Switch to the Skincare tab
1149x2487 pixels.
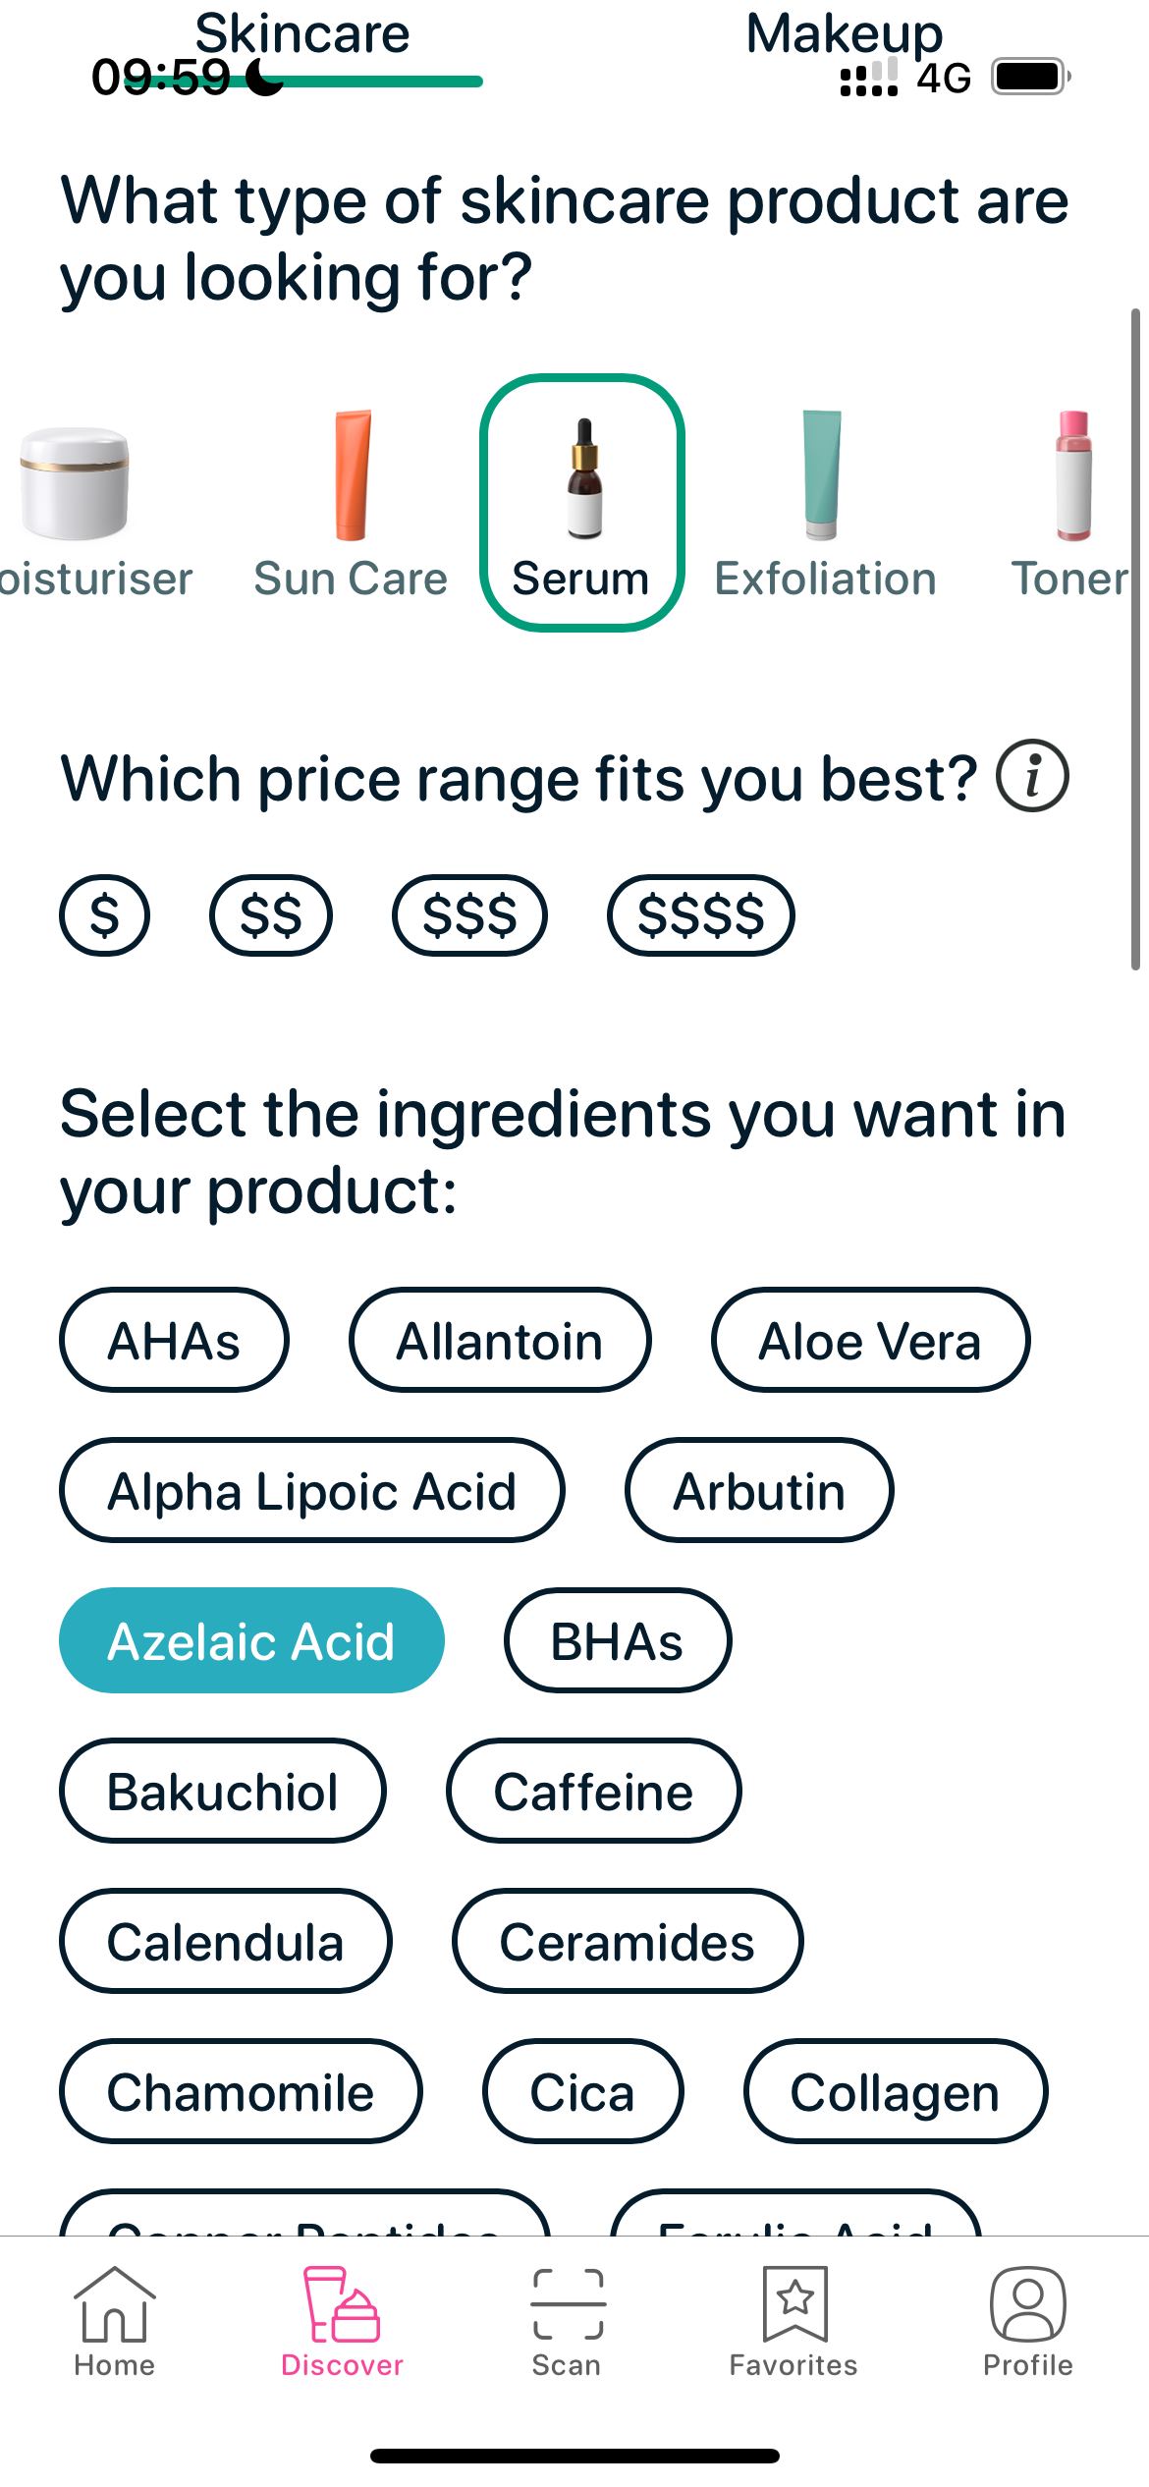(302, 35)
